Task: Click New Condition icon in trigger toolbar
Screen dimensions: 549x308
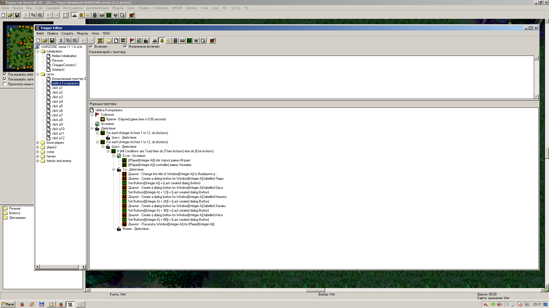Action: [x=139, y=40]
